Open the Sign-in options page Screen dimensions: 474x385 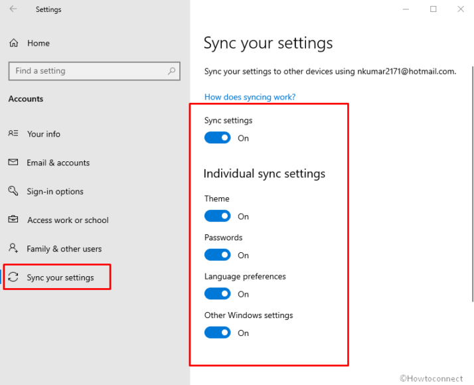click(55, 192)
